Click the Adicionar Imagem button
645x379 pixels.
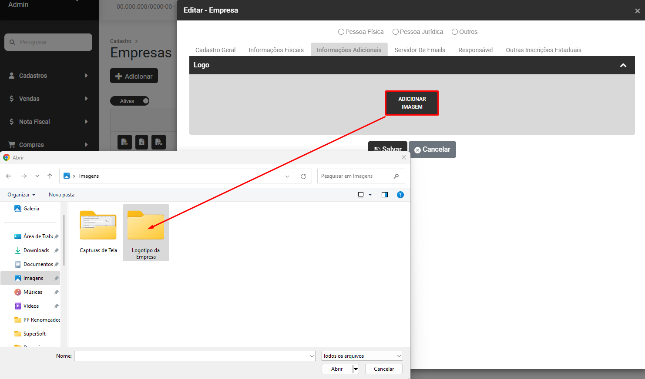click(412, 103)
